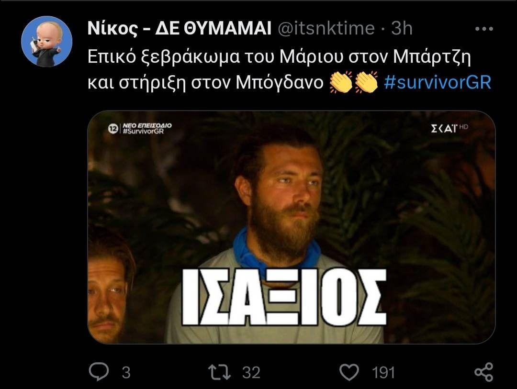
Task: Open the Boss Baby profile avatar
Action: click(46, 41)
